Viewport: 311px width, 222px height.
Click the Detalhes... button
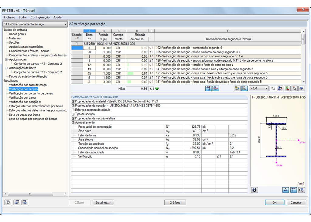pos(103,202)
